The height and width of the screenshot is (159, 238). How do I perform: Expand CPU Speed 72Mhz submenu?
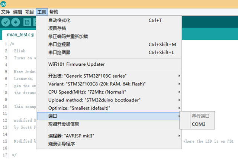[x=109, y=92]
